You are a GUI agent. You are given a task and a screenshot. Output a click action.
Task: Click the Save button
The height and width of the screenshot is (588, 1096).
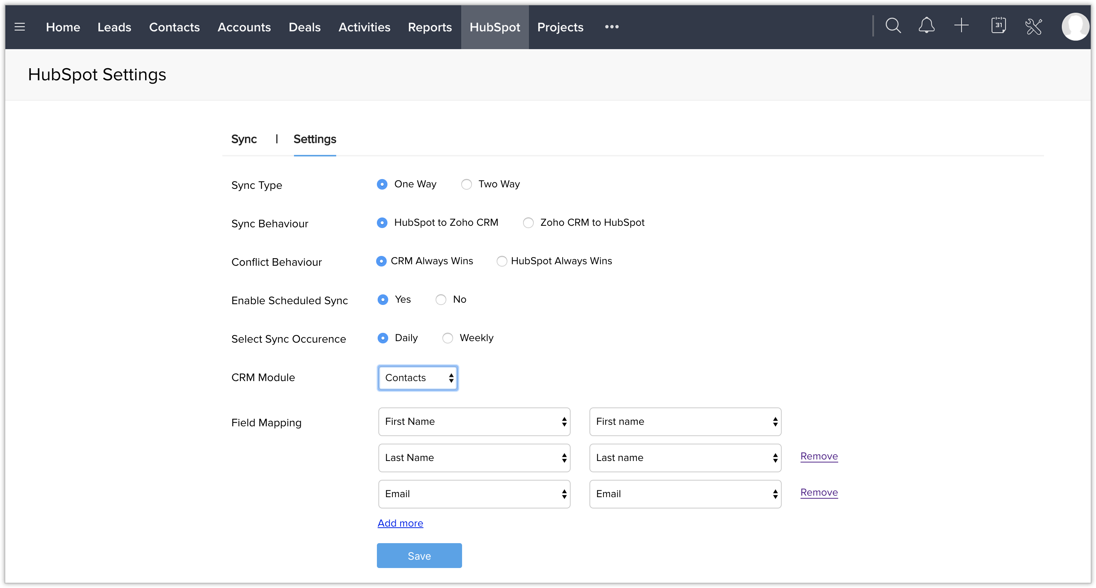419,556
